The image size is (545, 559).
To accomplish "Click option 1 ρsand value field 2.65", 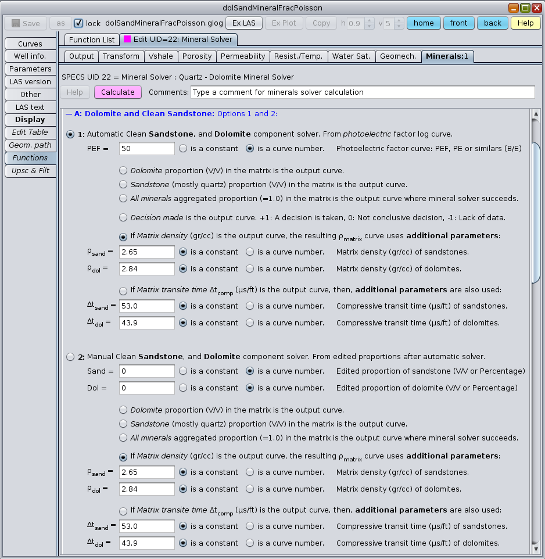I will point(146,252).
